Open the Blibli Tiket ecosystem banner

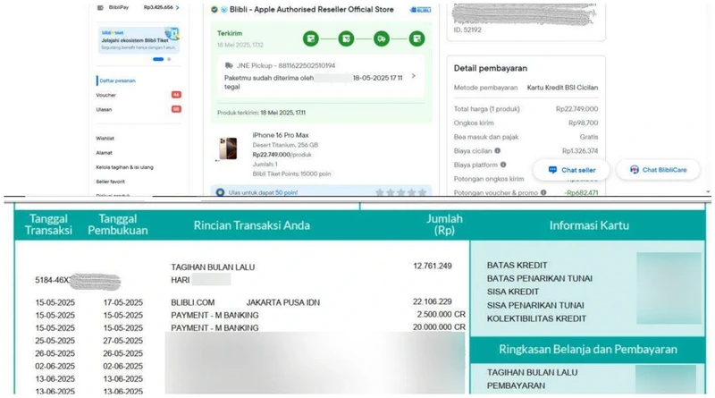pos(139,40)
